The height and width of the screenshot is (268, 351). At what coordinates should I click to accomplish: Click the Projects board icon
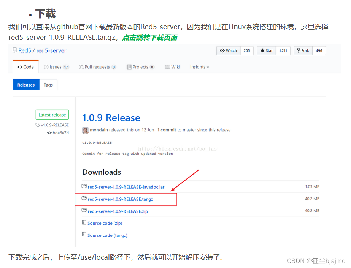point(129,67)
